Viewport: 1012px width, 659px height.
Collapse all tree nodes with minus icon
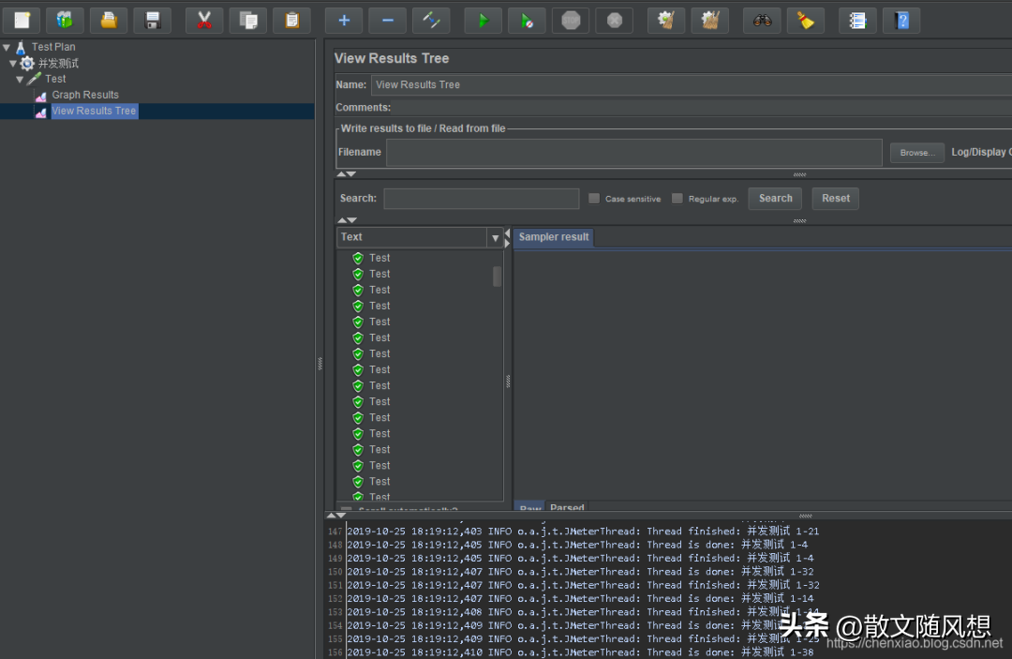(x=387, y=21)
